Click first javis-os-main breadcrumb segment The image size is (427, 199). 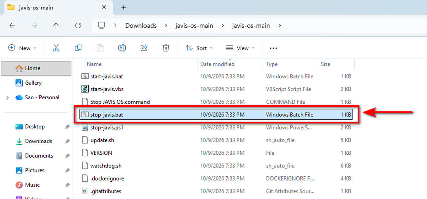(194, 26)
